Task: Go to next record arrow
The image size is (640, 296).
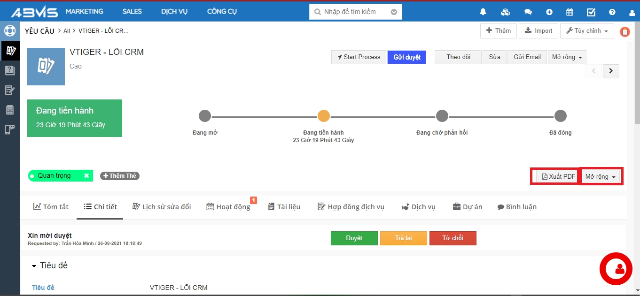Action: point(611,71)
